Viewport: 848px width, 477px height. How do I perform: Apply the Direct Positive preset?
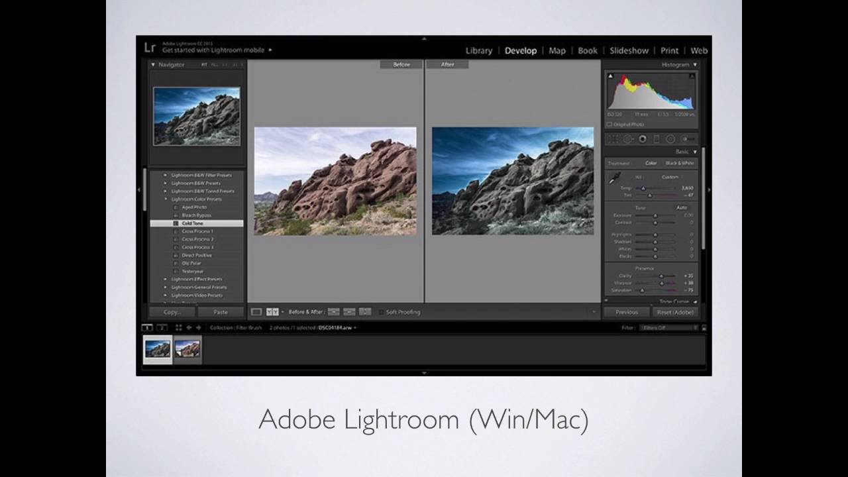tap(196, 255)
